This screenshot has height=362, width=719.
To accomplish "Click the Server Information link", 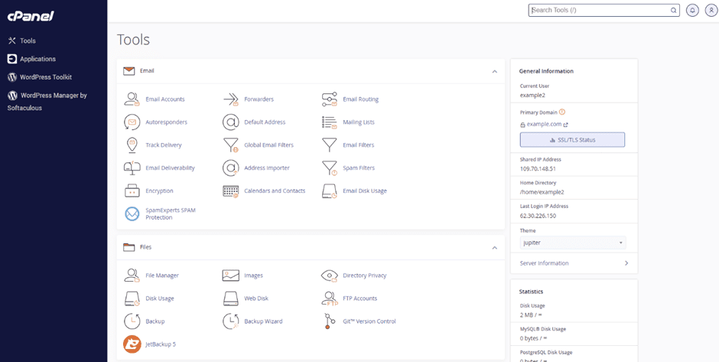I will tap(545, 263).
